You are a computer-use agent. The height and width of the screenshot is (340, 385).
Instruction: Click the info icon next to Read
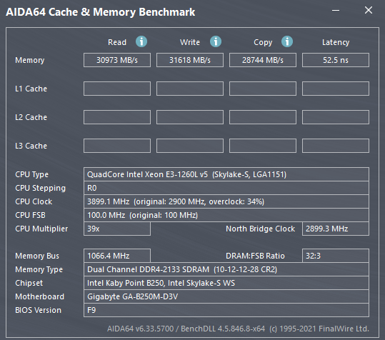[141, 41]
